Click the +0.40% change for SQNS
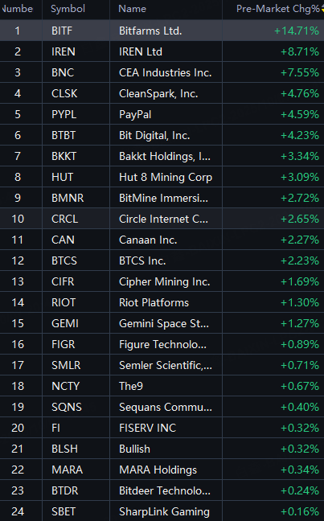Image resolution: width=324 pixels, height=521 pixels. pyautogui.click(x=300, y=407)
